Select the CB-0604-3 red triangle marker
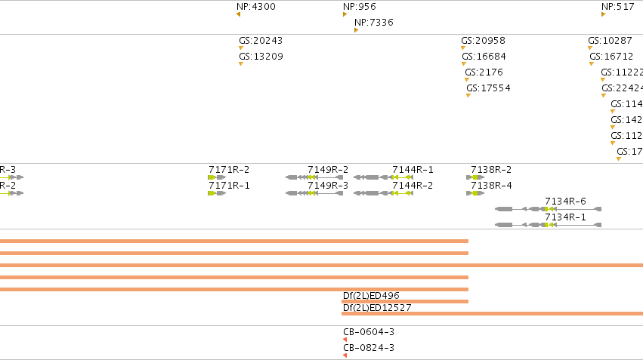This screenshot has height=360, width=643. [345, 340]
